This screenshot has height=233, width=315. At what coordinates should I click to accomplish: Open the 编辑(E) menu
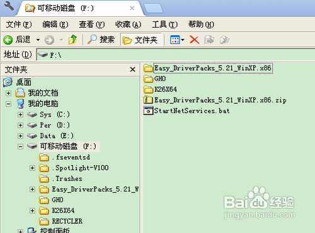pyautogui.click(x=55, y=25)
